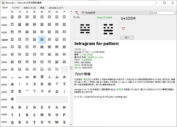
Task: Select the counting rod symbol in row 1d368 first column
Action: click(12, 84)
